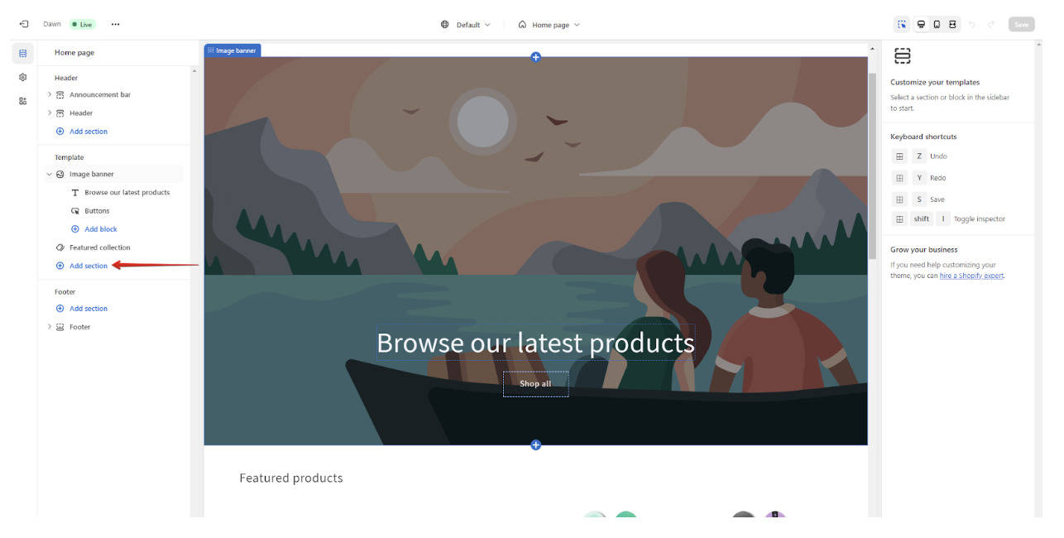
Task: Click the redo arrow icon
Action: pyautogui.click(x=991, y=25)
